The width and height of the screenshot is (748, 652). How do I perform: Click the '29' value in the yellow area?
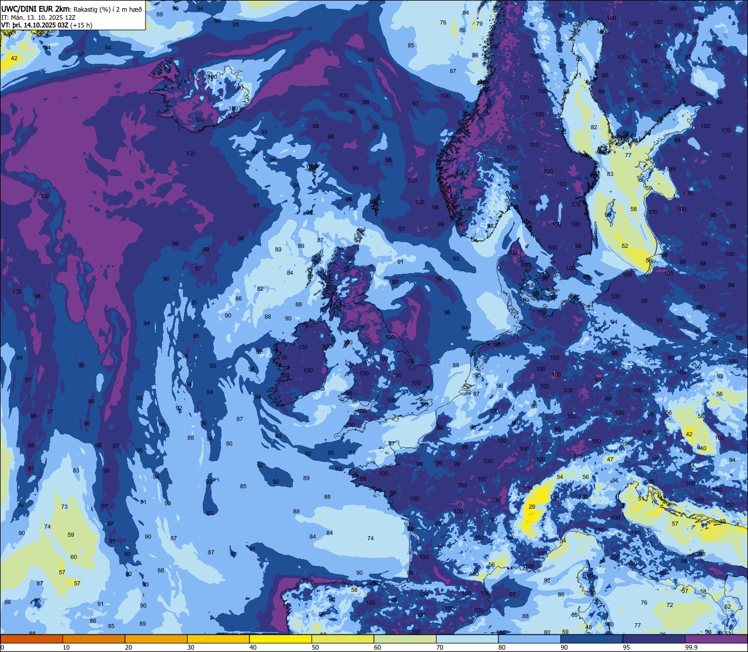pyautogui.click(x=532, y=507)
